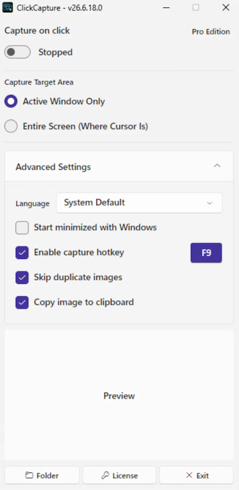Click the Pro Edition label

[211, 31]
